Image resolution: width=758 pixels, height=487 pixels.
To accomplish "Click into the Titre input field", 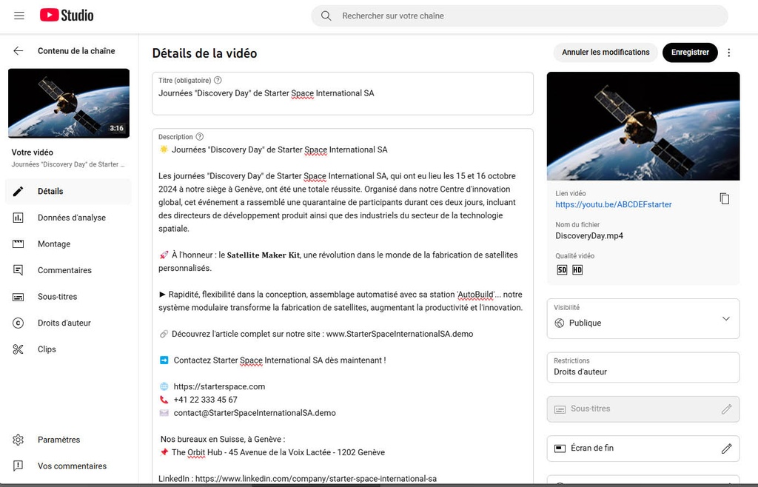I will (x=342, y=94).
